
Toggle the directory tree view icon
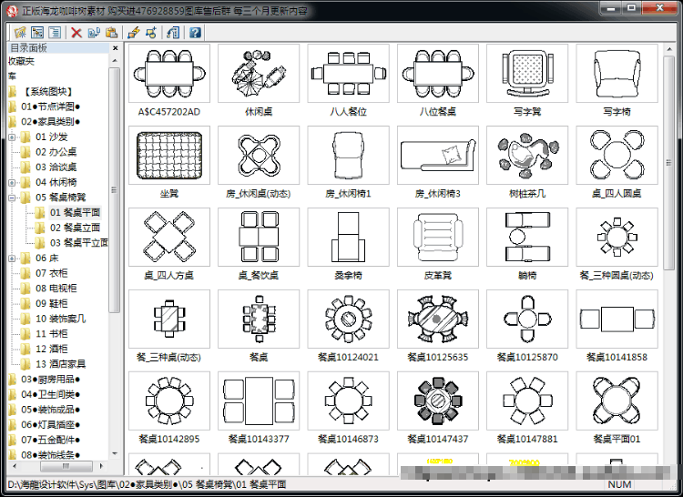tap(37, 32)
